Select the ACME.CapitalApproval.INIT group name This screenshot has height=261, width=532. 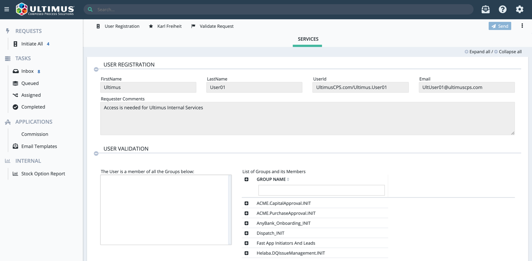tap(284, 203)
